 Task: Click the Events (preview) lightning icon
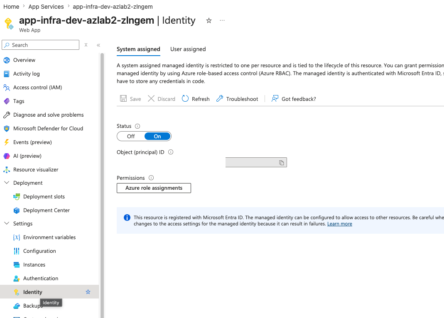(7, 142)
